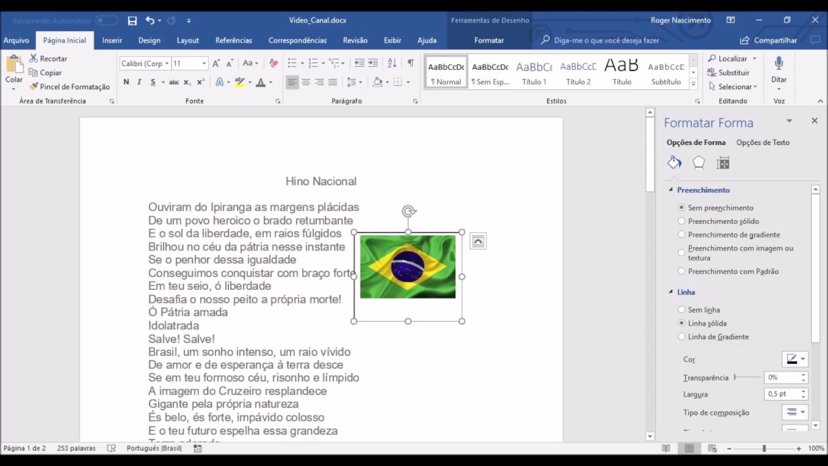Viewport: 828px width, 466px height.
Task: Toggle Bold formatting (N)
Action: coord(126,82)
